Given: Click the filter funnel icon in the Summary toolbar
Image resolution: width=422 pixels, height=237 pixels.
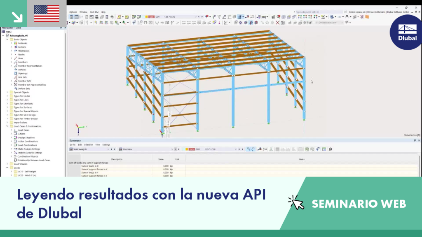Looking at the screenshot, I should [x=318, y=149].
